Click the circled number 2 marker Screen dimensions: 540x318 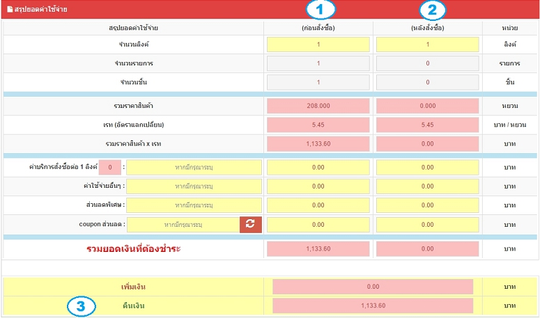pyautogui.click(x=432, y=9)
